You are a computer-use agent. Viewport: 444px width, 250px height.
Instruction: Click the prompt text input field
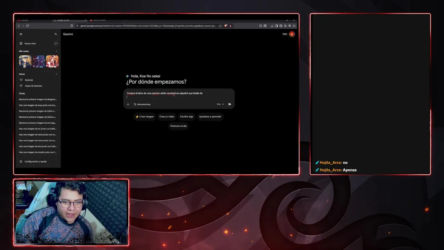(x=179, y=95)
